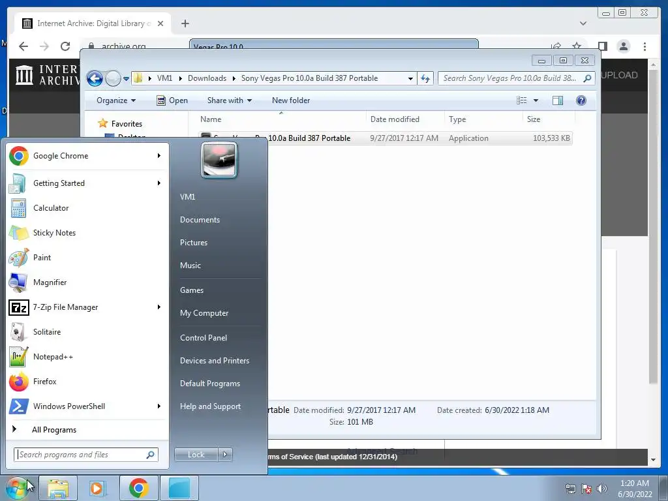Screen dimensions: 668x501
Task: Open the Share with dropdown
Action: click(229, 100)
